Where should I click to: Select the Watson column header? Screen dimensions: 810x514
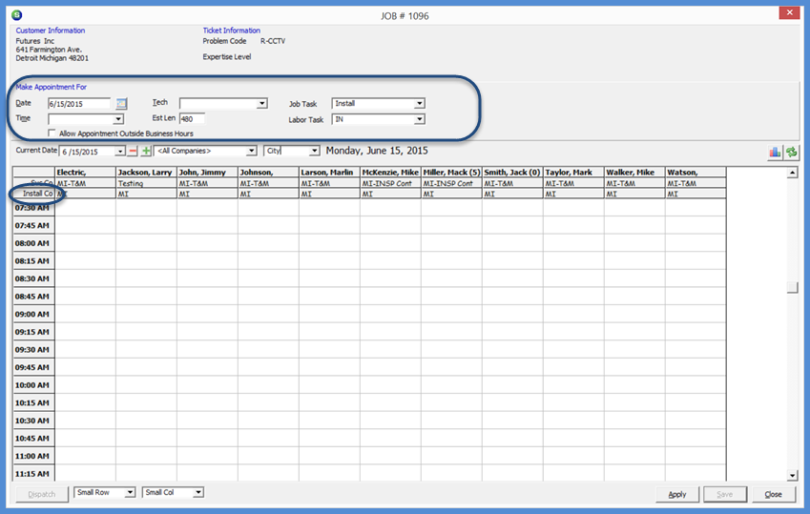pyautogui.click(x=696, y=172)
